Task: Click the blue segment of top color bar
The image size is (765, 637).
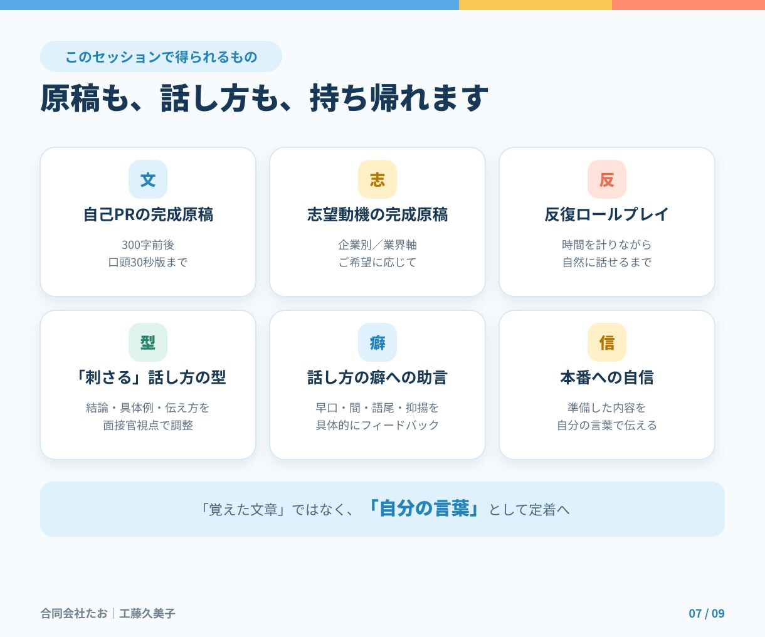Action: pos(229,4)
